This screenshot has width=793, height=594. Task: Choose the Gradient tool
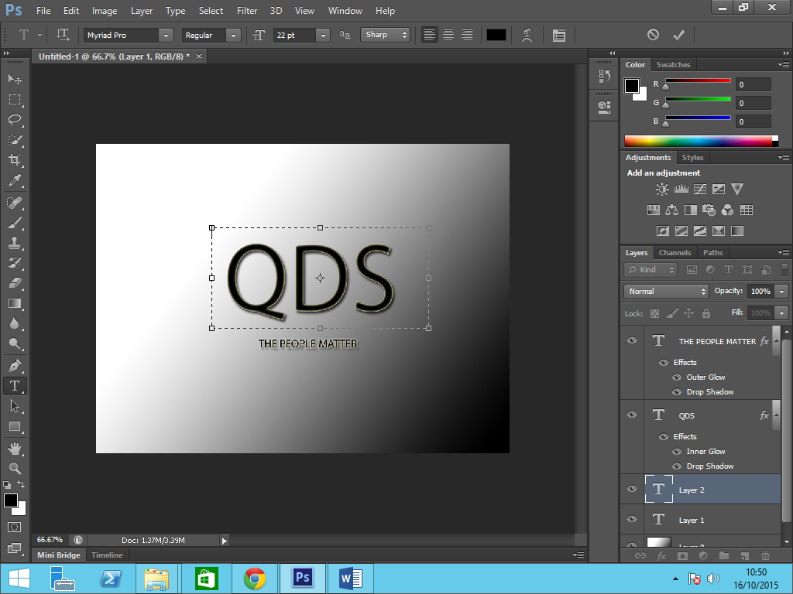click(x=14, y=303)
